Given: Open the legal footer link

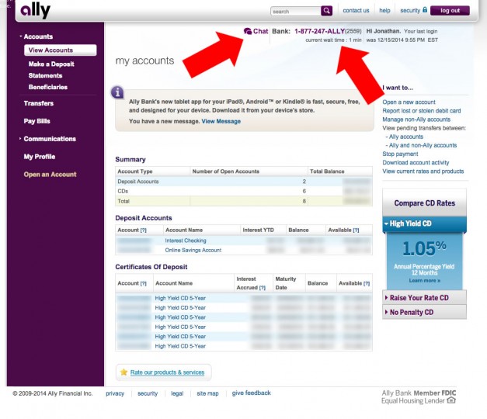Looking at the screenshot, I should 177,393.
